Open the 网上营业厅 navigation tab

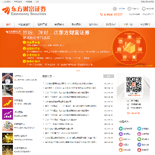pos(24,24)
